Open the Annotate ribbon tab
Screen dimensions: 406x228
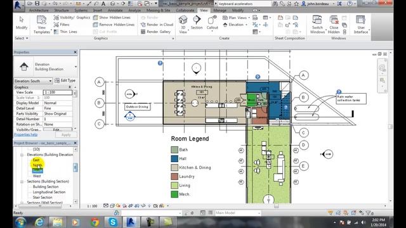pos(115,10)
